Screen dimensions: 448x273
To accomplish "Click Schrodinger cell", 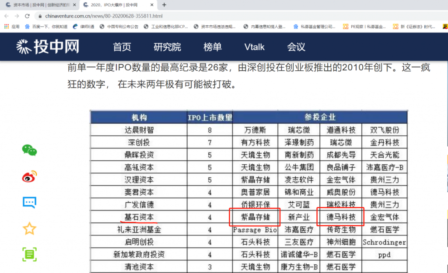I will coord(385,242).
